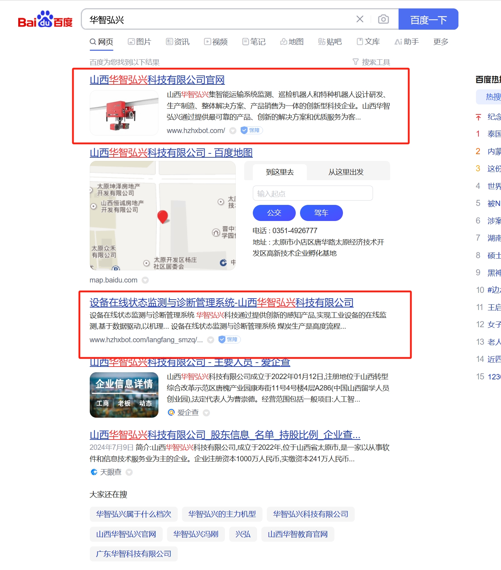Clear the search box with X icon
This screenshot has height=570, width=501.
tap(360, 19)
